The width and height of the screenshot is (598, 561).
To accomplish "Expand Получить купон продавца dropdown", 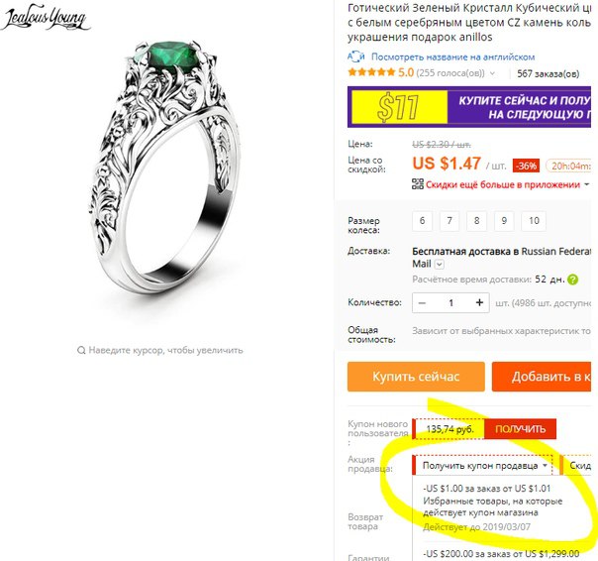I will (483, 466).
